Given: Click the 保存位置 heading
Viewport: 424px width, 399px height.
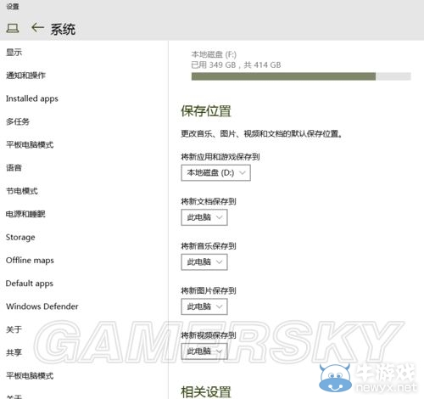Looking at the screenshot, I should pos(206,111).
